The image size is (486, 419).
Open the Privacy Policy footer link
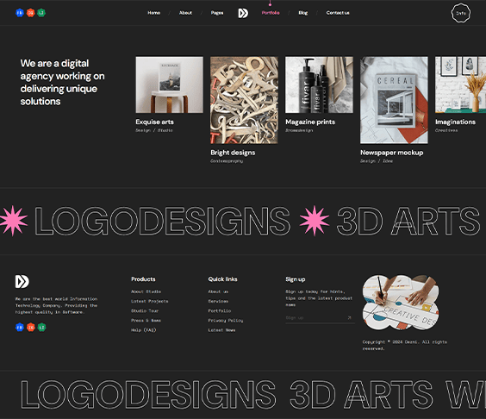[226, 321]
